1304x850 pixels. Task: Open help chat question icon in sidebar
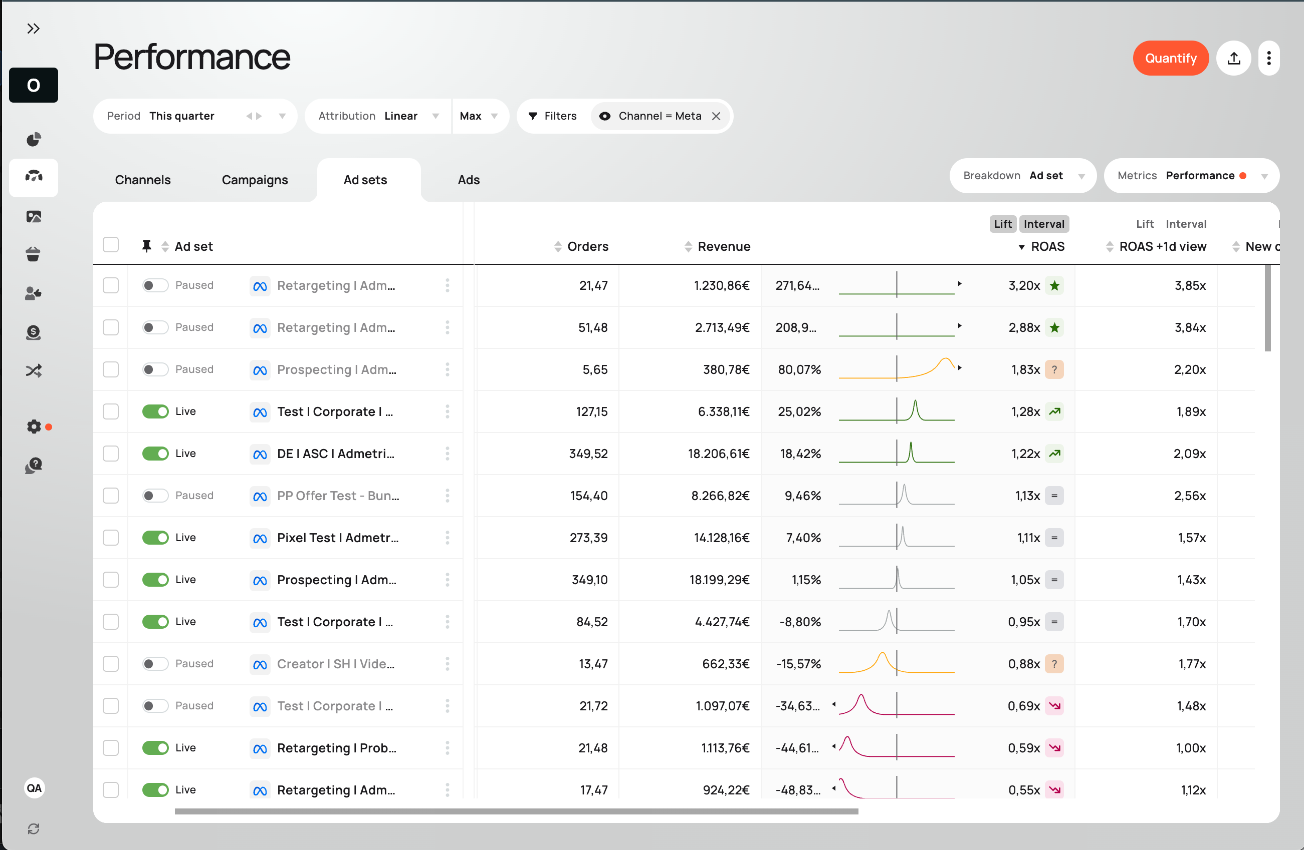coord(34,465)
